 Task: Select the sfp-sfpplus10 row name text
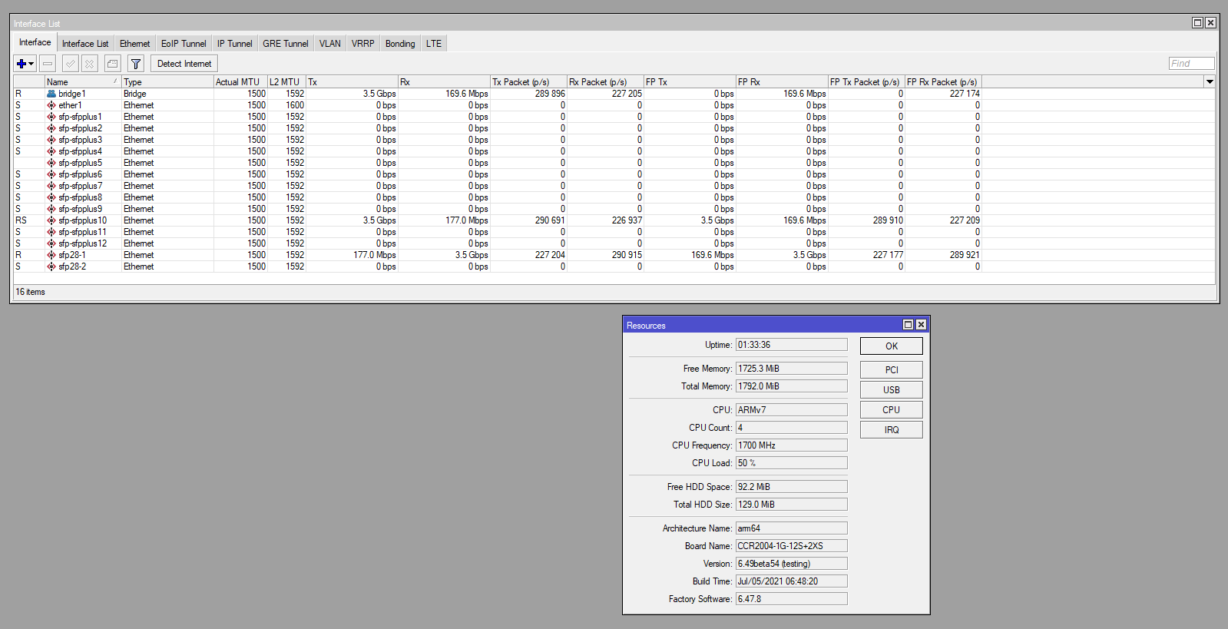tap(83, 220)
